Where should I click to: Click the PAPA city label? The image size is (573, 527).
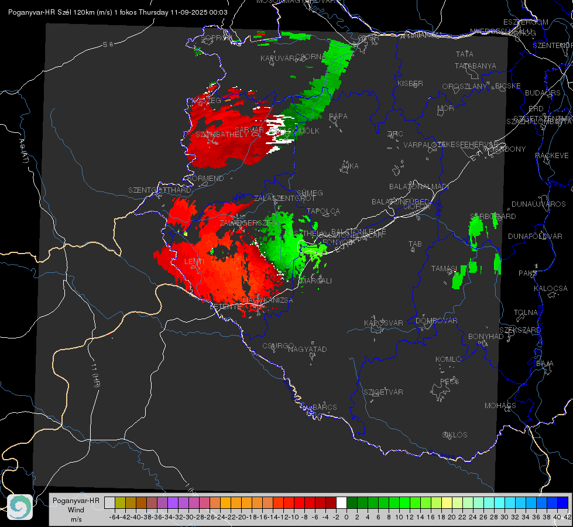click(338, 117)
